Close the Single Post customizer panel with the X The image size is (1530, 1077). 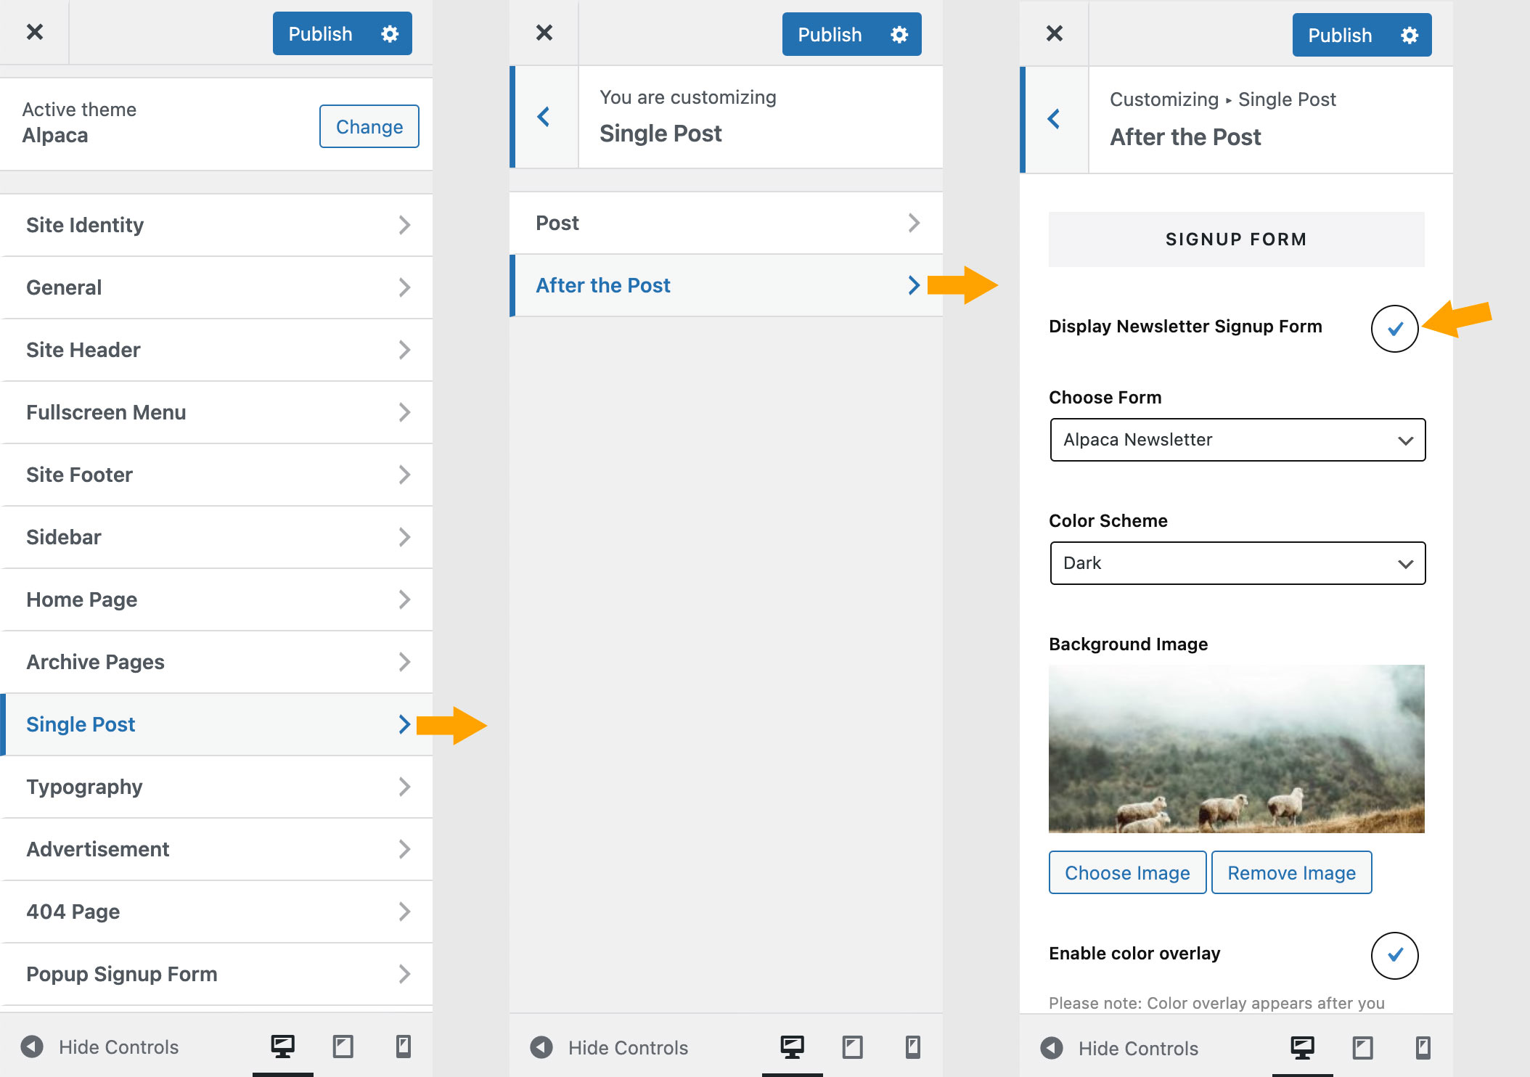[x=544, y=32]
